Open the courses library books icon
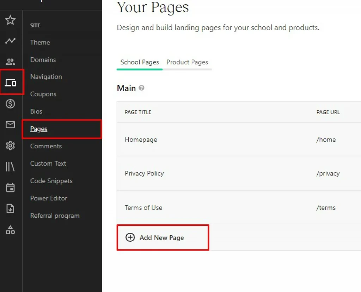 click(x=11, y=167)
